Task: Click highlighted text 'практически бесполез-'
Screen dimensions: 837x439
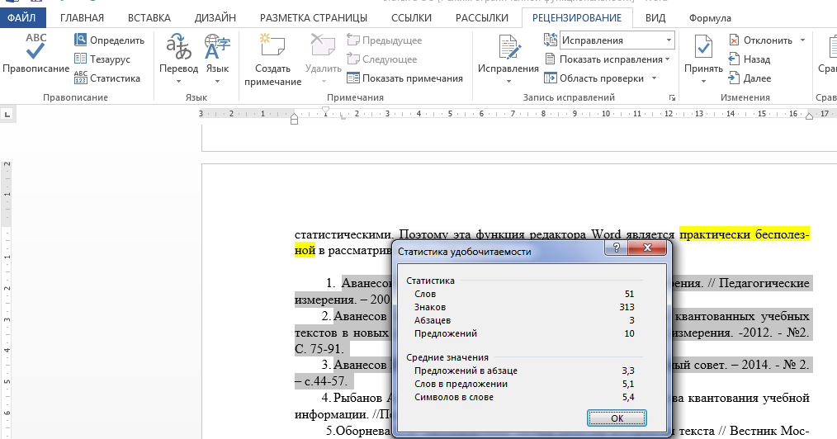Action: pyautogui.click(x=745, y=234)
